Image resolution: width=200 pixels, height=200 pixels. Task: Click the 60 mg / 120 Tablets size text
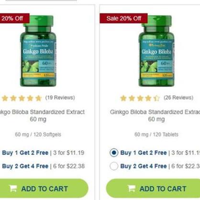tap(156, 134)
